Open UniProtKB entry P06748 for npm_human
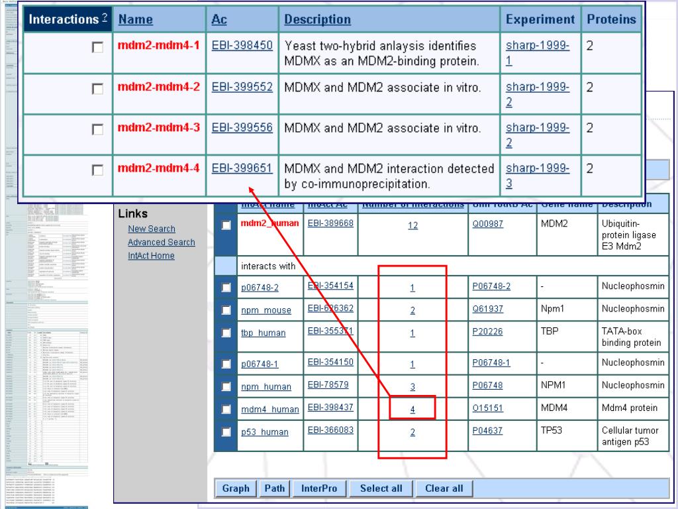Screen dimensions: 678x509 point(487,385)
